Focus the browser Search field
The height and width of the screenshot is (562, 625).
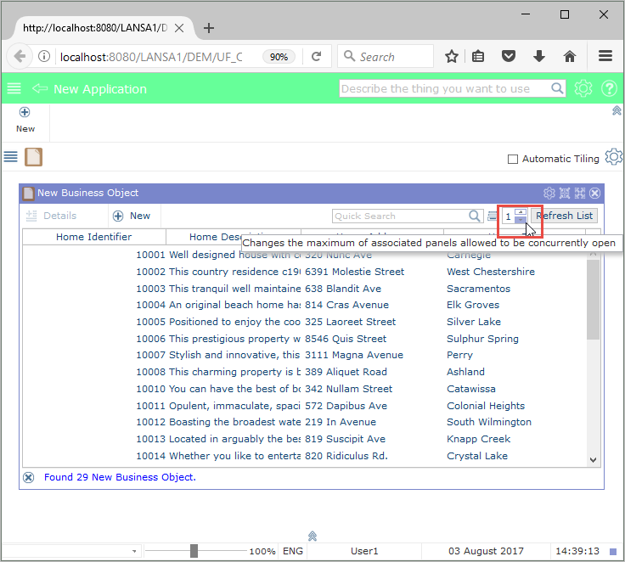(386, 56)
